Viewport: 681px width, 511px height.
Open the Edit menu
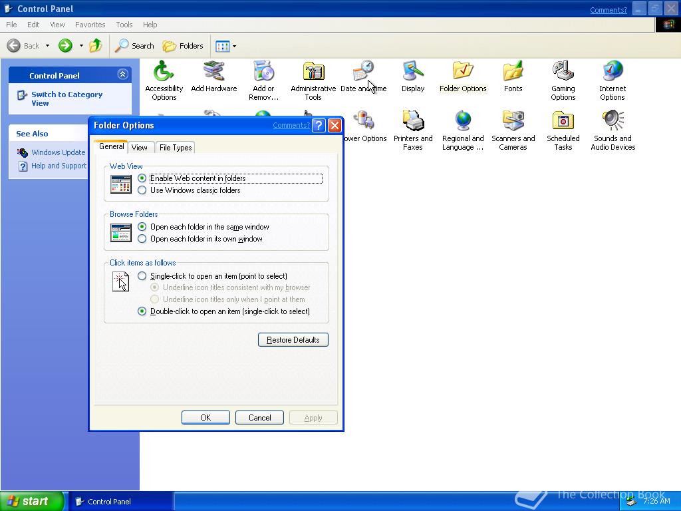(33, 25)
